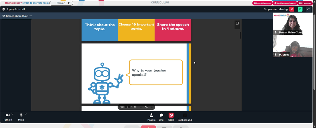Click the "Stop screen sharing" label
Screen dimensions: 316x128
276,9
